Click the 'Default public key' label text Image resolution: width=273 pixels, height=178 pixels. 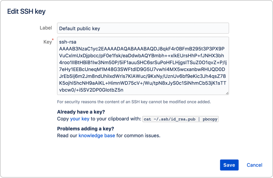pos(80,29)
